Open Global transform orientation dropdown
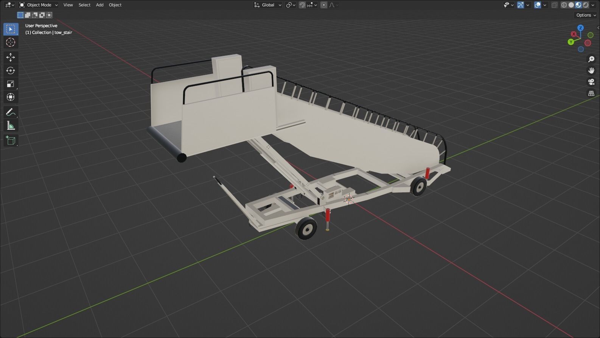The image size is (600, 338). [x=268, y=5]
